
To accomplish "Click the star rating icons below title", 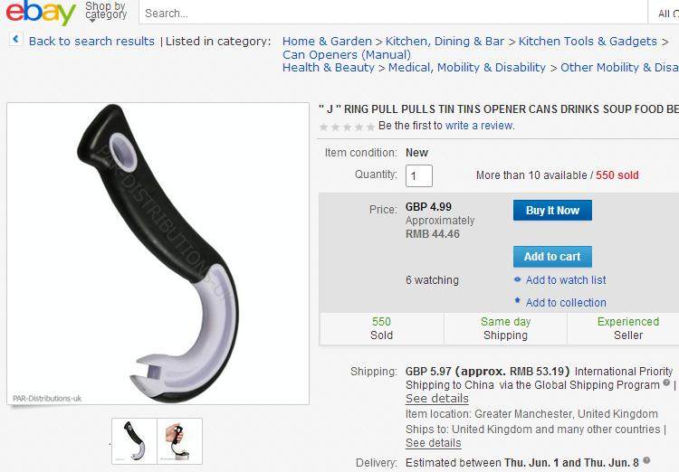I will click(347, 127).
